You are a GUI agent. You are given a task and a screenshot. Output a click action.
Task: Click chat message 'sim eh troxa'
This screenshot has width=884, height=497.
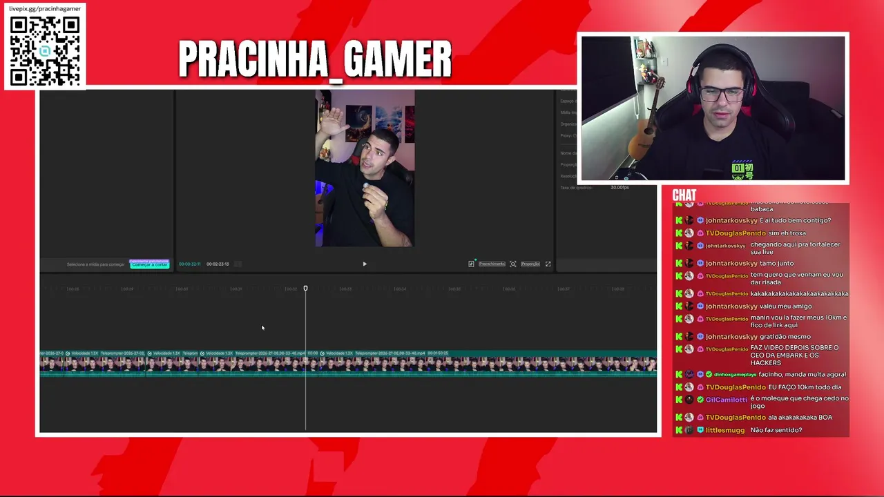787,233
